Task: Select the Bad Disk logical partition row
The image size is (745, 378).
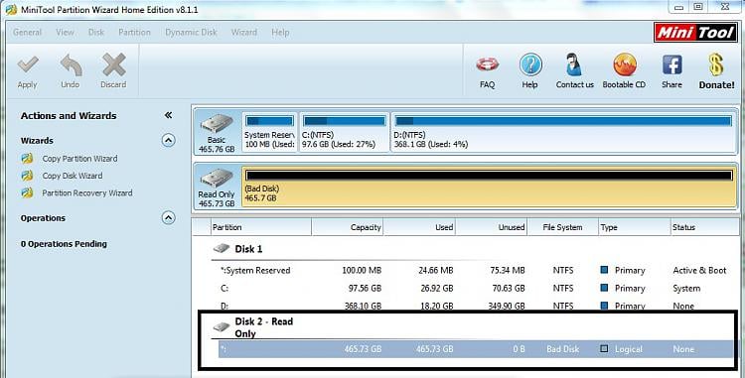Action: click(476, 349)
